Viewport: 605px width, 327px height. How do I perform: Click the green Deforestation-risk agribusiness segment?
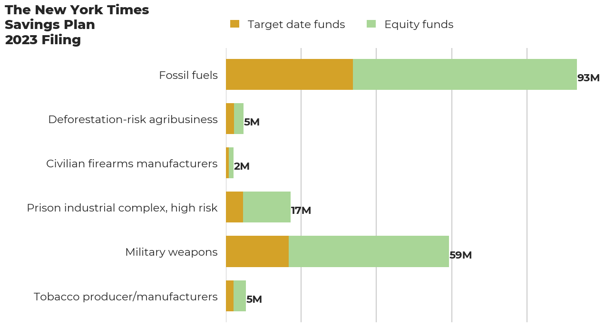point(239,119)
